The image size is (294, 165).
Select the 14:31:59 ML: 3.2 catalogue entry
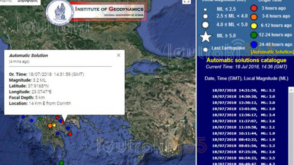click(243, 91)
